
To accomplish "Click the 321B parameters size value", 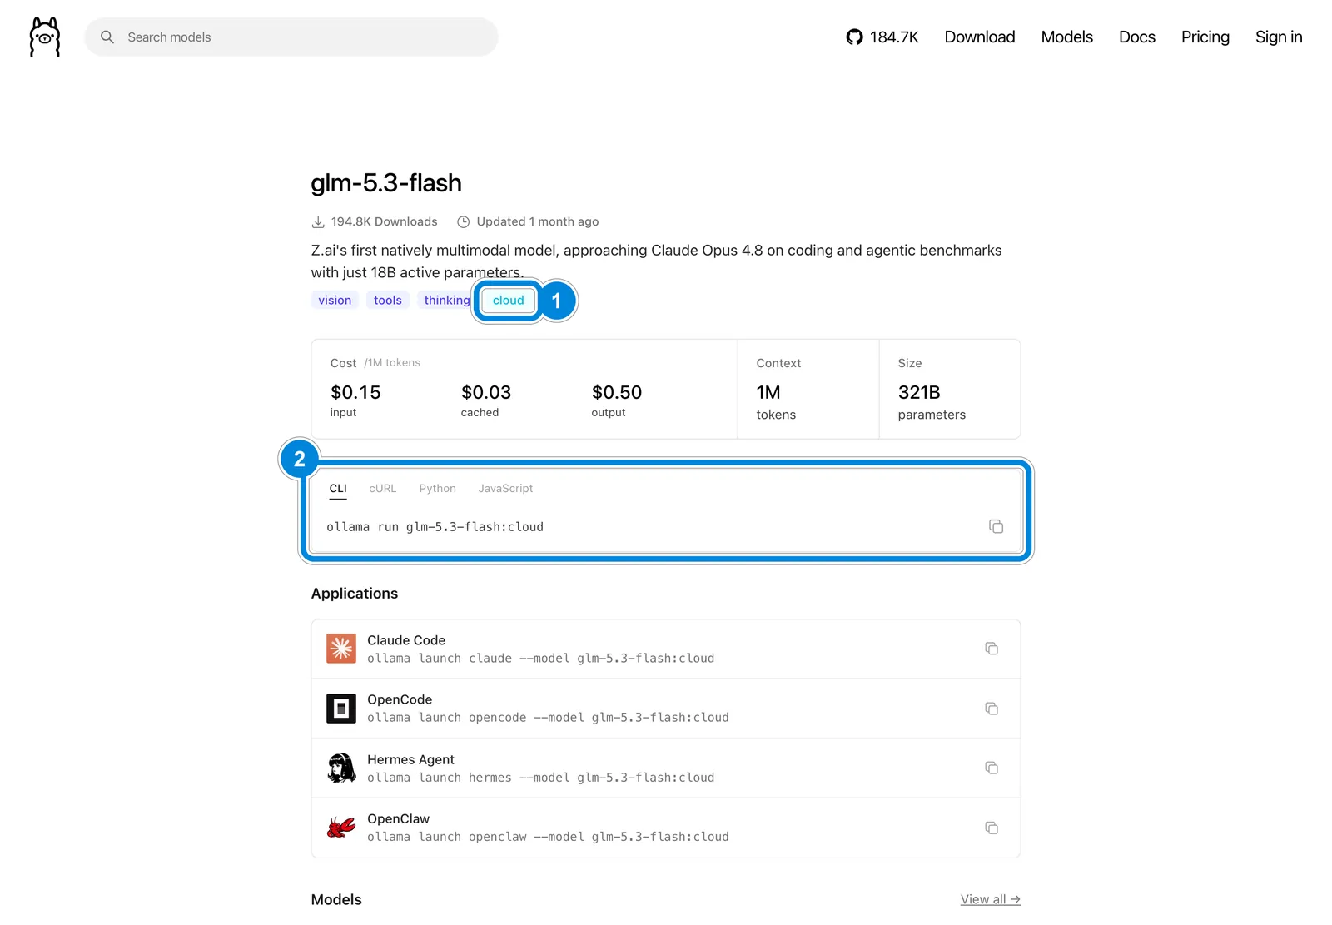I will coord(919,392).
